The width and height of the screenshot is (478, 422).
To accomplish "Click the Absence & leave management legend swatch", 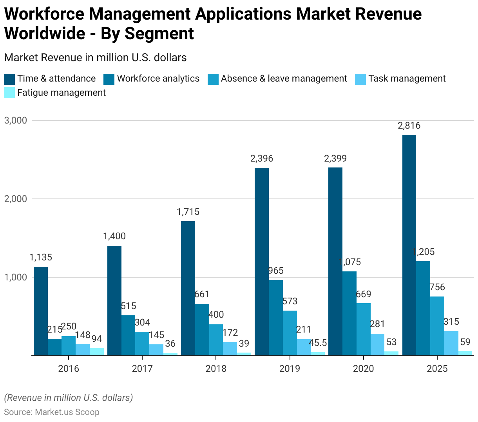I will [x=213, y=79].
